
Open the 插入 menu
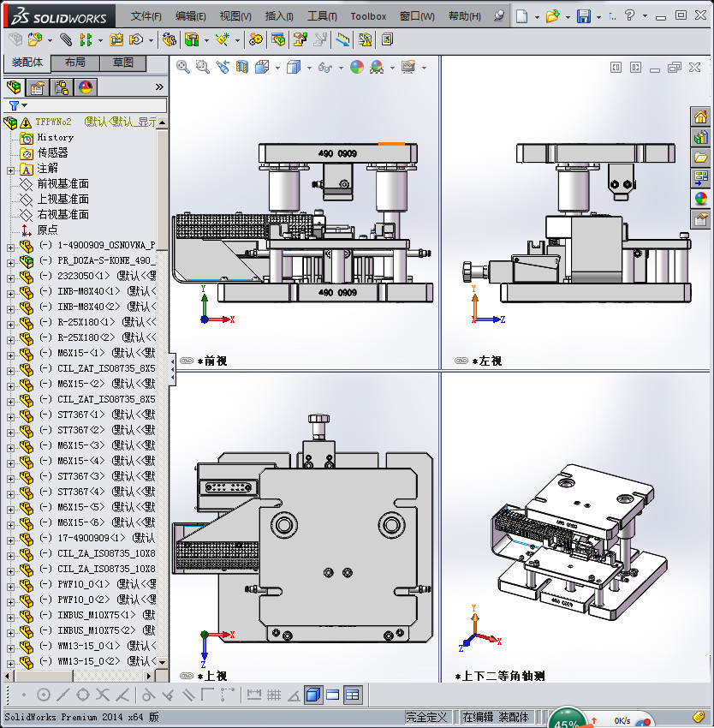(278, 16)
